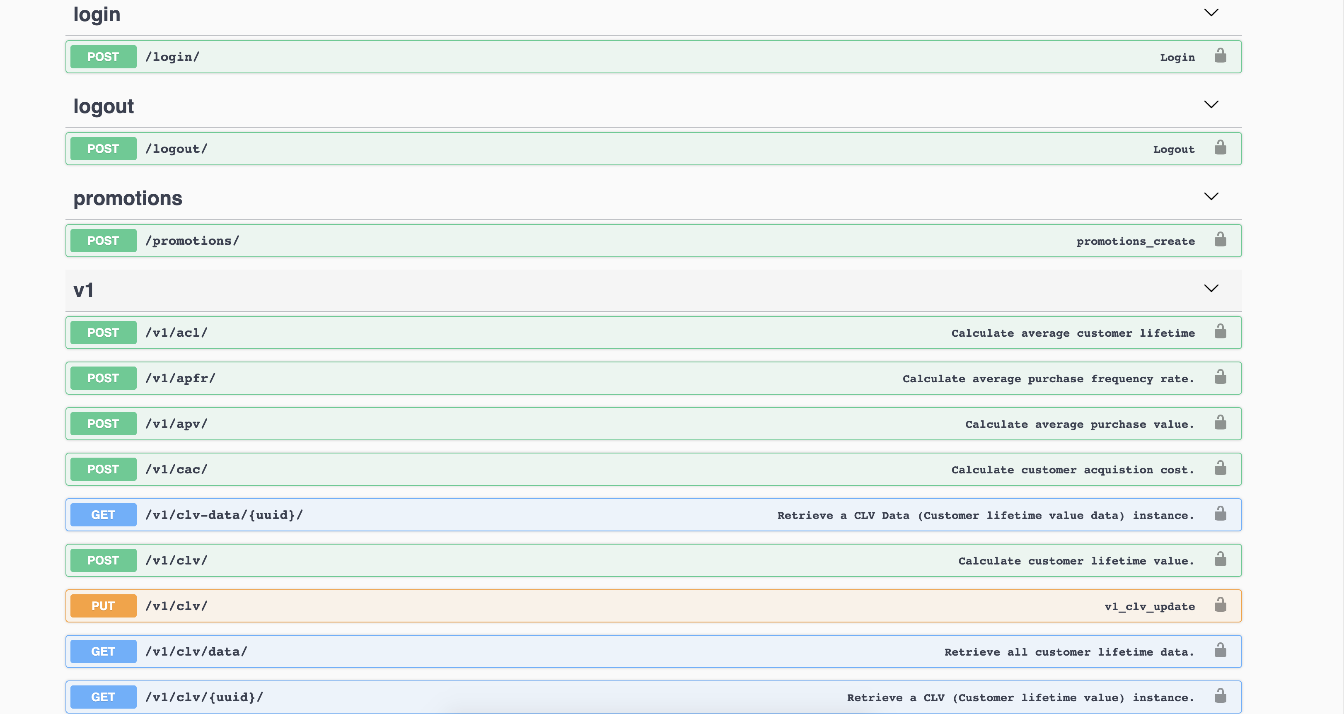Click the lock icon for customer acquisition cost endpoint

coord(1221,469)
